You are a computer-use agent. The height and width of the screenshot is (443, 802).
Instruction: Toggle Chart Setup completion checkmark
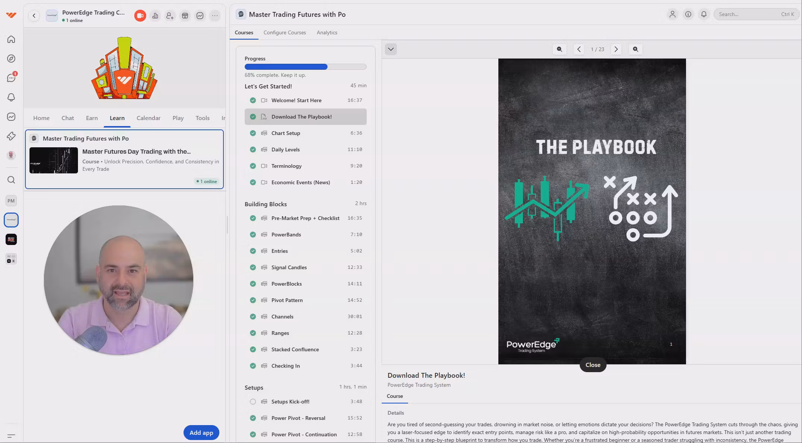[x=253, y=133]
